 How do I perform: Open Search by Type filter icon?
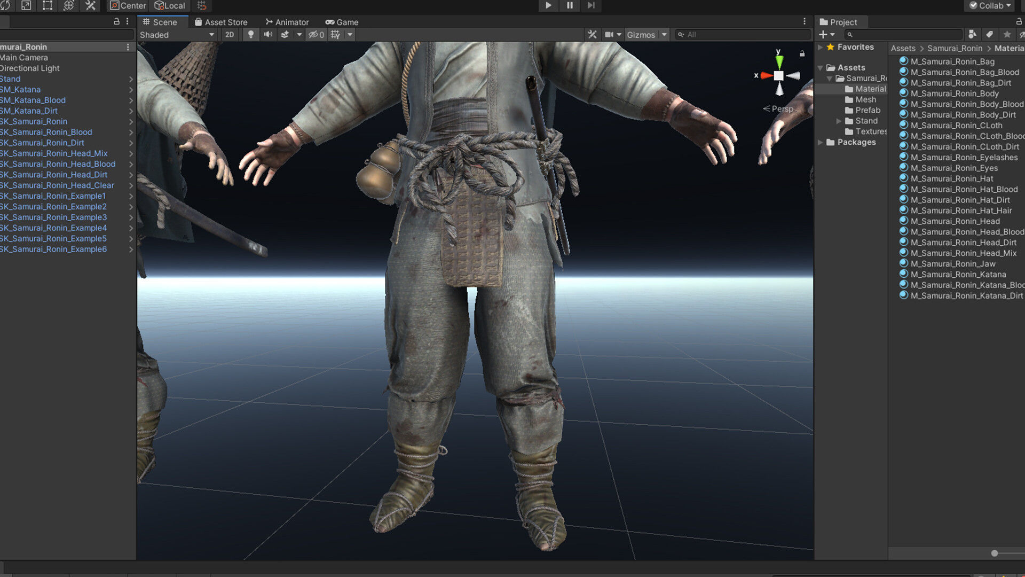coord(972,35)
